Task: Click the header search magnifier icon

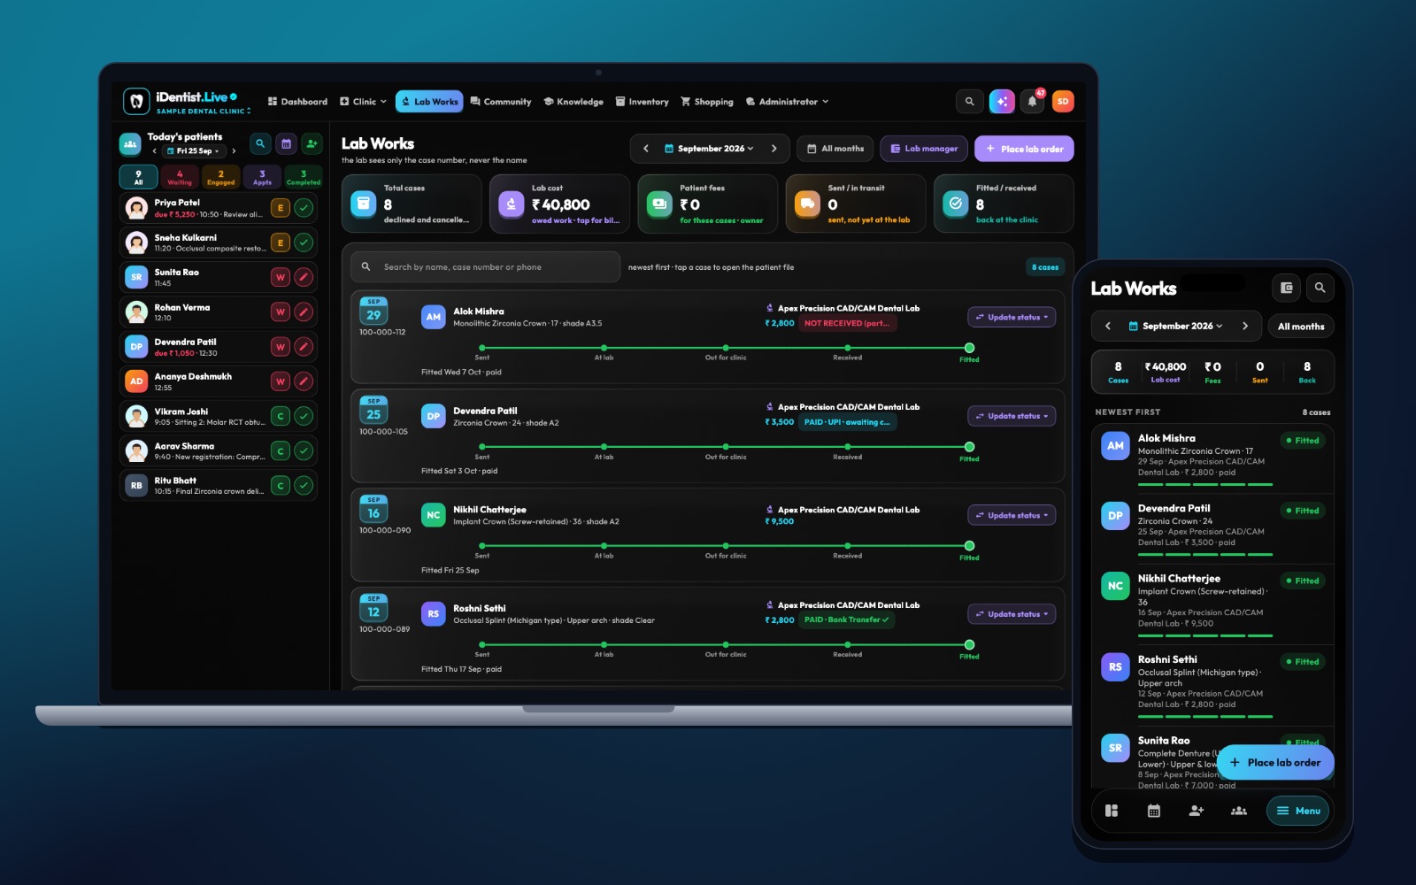Action: pos(969,102)
